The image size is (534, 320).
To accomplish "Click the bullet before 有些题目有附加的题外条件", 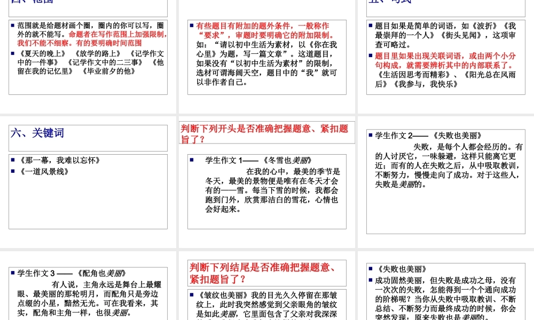I will [x=191, y=25].
